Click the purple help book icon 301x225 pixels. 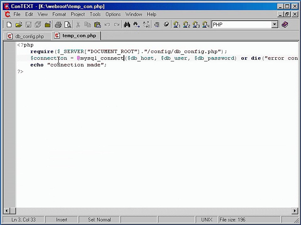tap(285, 25)
